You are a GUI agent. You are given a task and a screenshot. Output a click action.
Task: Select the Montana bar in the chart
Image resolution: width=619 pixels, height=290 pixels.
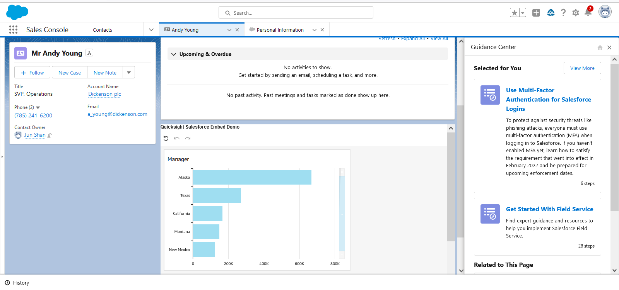206,232
